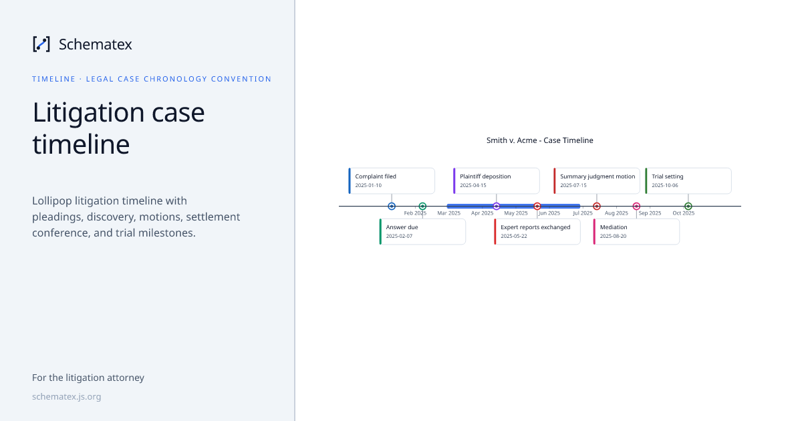Click the Aug 2025 axis label
The height and width of the screenshot is (421, 802).
[x=616, y=213]
